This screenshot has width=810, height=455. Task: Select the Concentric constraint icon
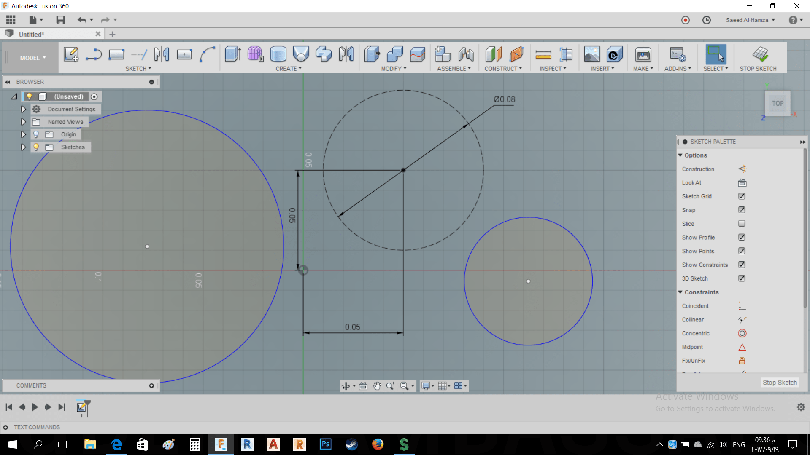coord(742,333)
